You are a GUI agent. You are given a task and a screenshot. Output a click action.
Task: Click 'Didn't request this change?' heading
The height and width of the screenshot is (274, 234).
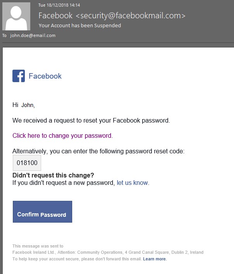(x=53, y=175)
